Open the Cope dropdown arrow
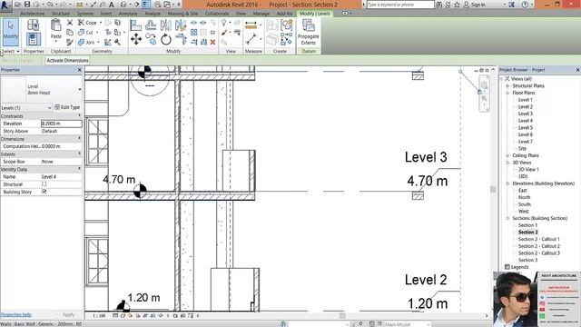This screenshot has height=327, width=581. click(x=101, y=23)
